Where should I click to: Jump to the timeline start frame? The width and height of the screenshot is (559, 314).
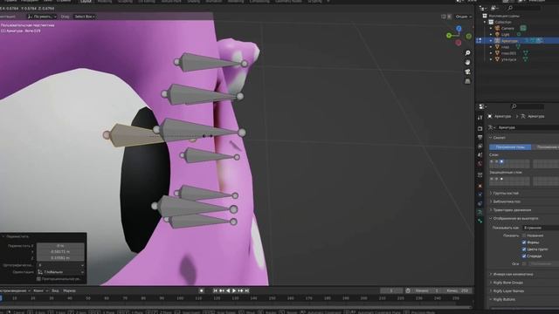coord(216,290)
